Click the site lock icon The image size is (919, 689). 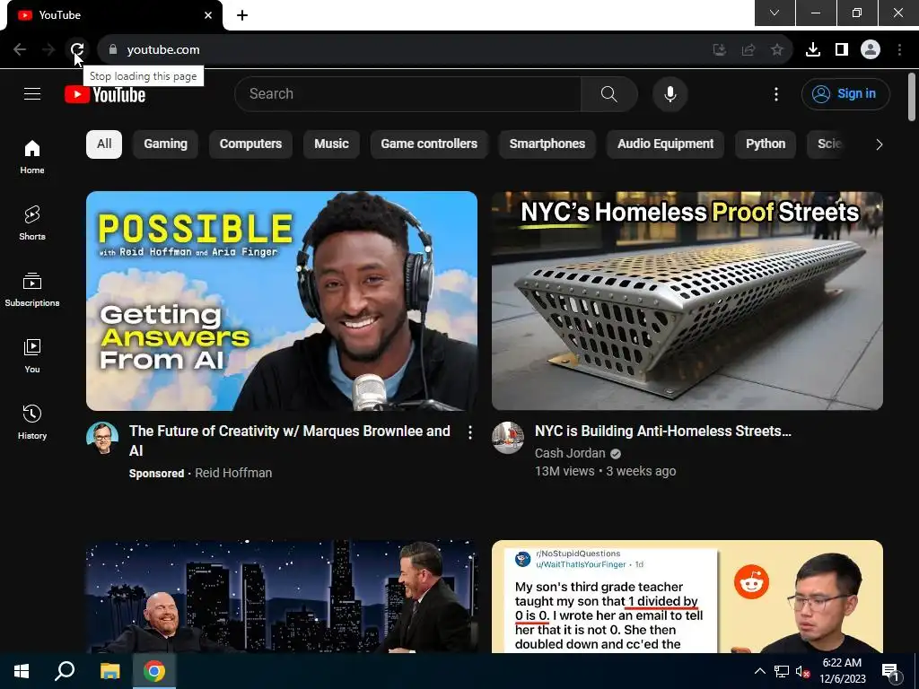(113, 50)
